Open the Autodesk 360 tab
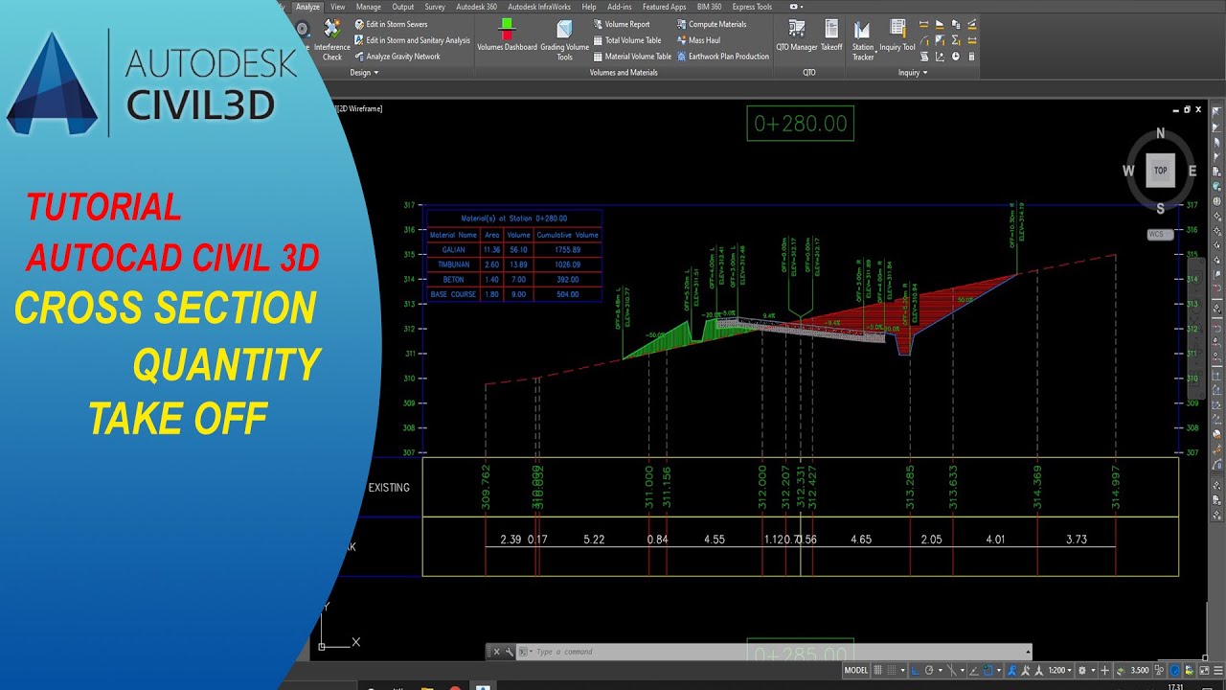This screenshot has height=690, width=1226. point(476,7)
